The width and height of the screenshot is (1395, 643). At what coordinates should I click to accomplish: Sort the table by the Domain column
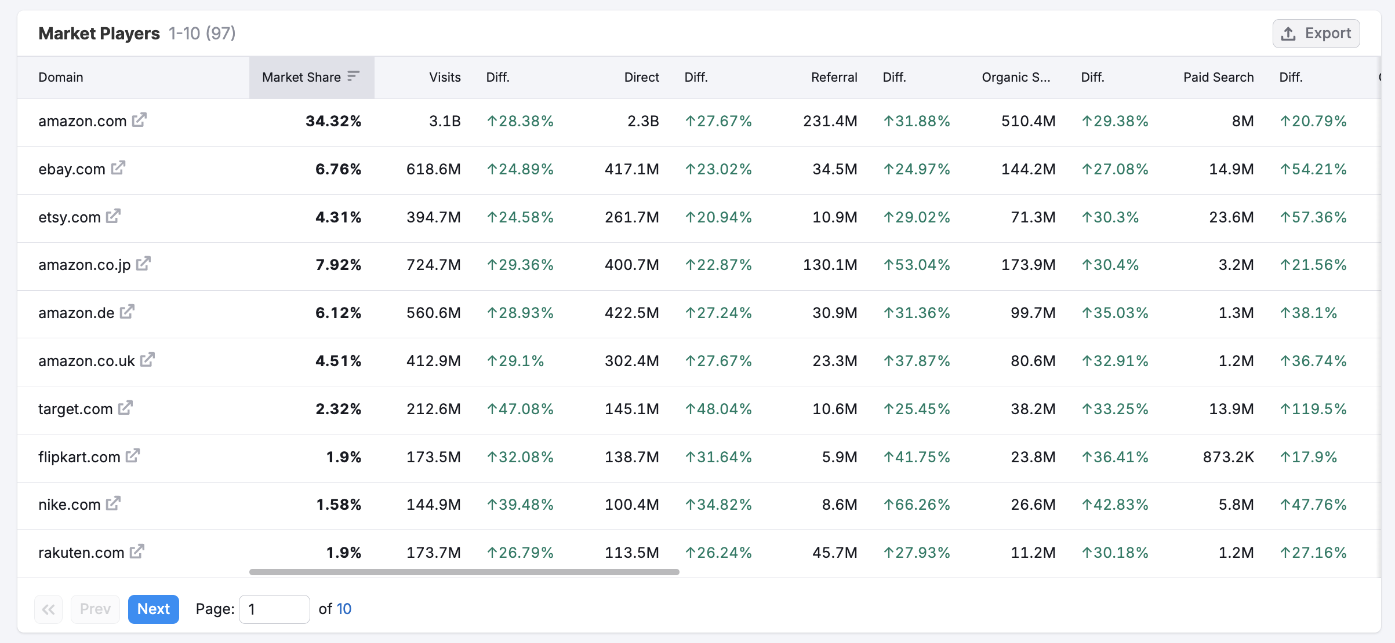click(60, 76)
